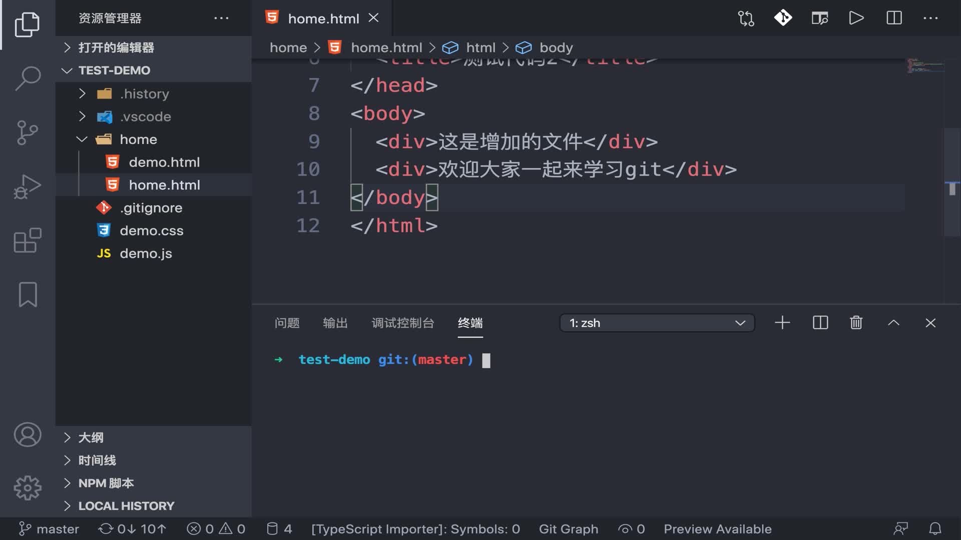Open the Bookmarks view in activity bar
The height and width of the screenshot is (540, 961).
28,294
